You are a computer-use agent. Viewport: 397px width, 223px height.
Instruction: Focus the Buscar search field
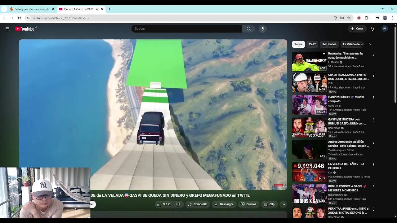tap(187, 28)
